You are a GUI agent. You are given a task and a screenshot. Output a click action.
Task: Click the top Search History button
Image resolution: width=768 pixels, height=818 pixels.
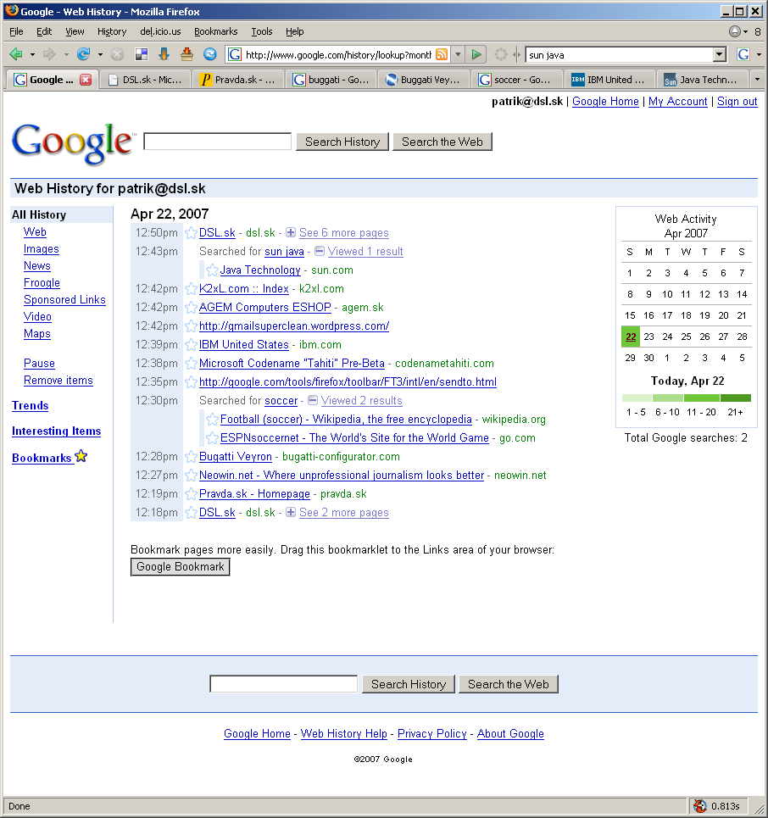(342, 142)
